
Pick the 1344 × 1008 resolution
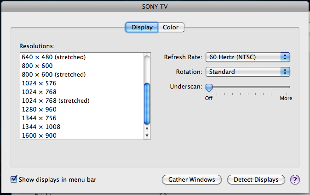(x=41, y=127)
